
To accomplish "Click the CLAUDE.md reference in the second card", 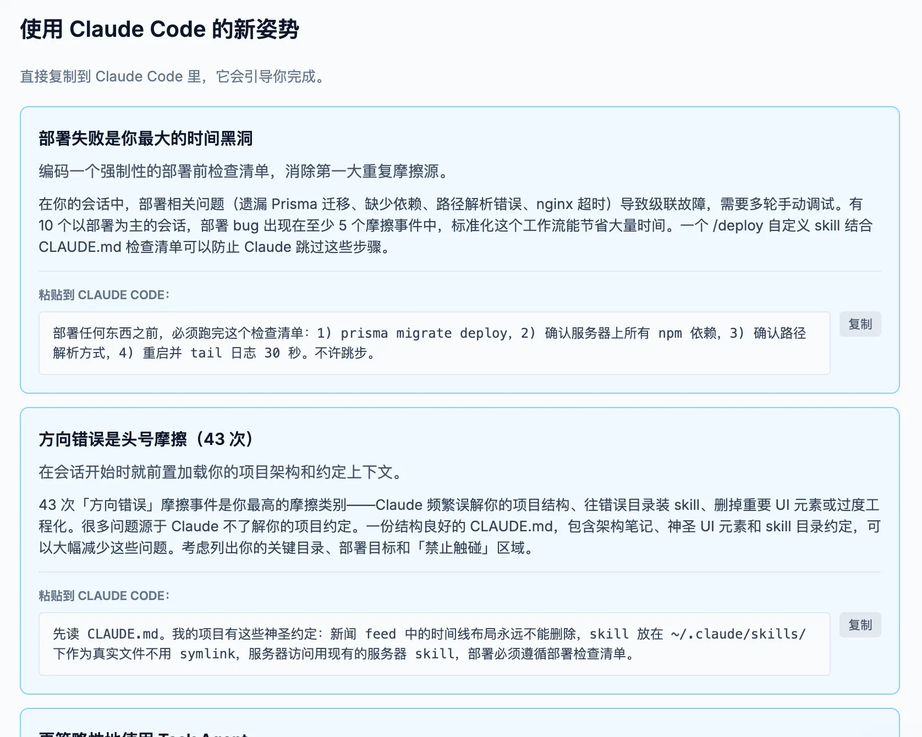I will click(512, 526).
